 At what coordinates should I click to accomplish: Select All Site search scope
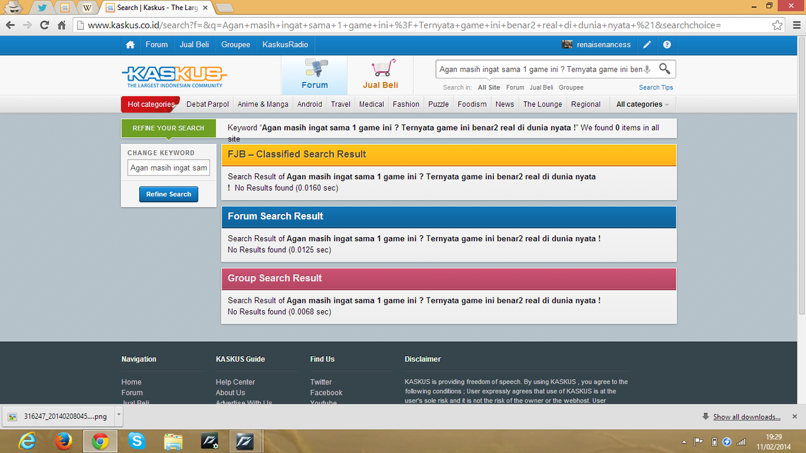point(489,87)
